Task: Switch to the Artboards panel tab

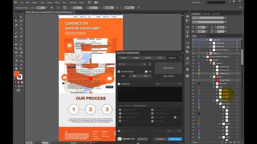Action: [202, 36]
